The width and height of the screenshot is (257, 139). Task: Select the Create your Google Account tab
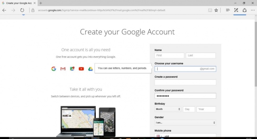(19, 3)
